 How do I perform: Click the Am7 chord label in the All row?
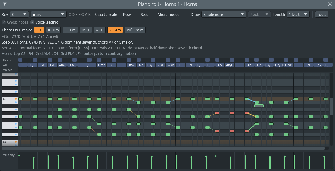click(62, 65)
